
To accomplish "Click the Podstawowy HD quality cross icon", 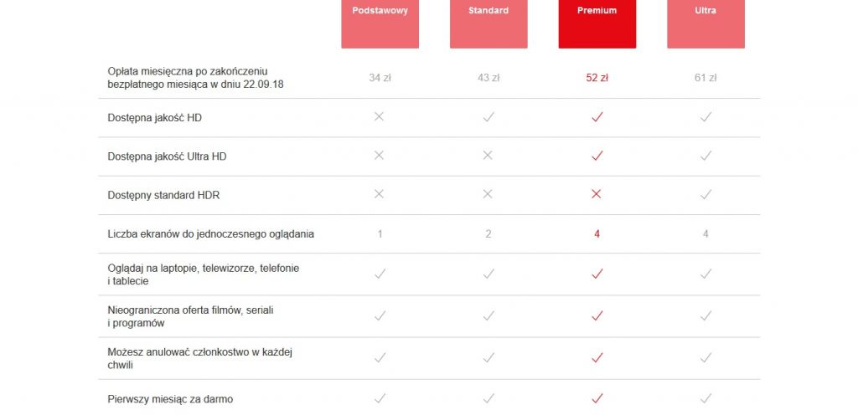I will click(380, 117).
